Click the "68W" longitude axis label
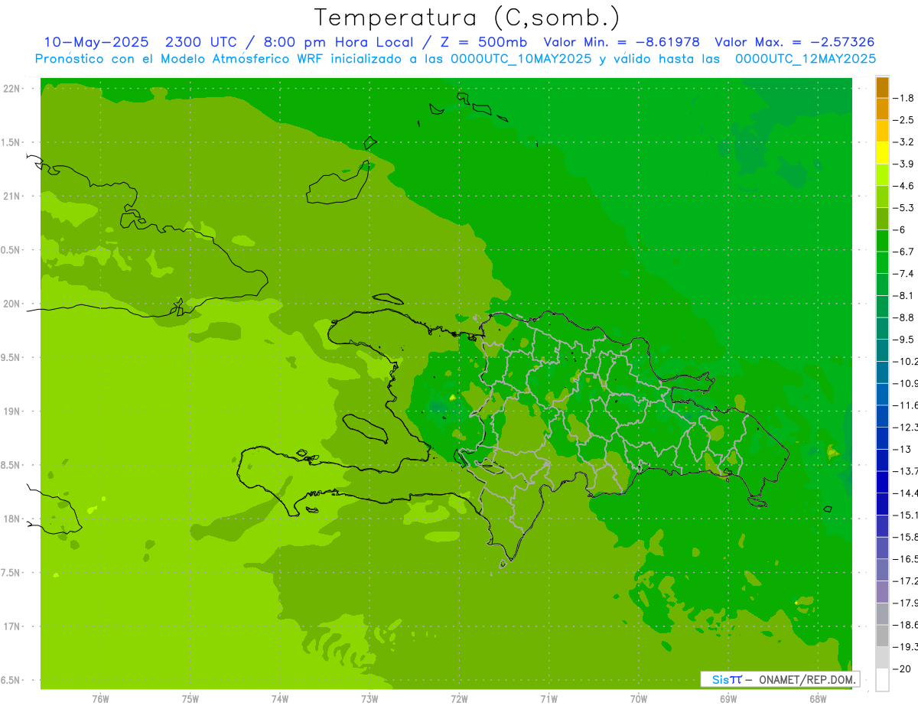This screenshot has height=709, width=918. [817, 699]
